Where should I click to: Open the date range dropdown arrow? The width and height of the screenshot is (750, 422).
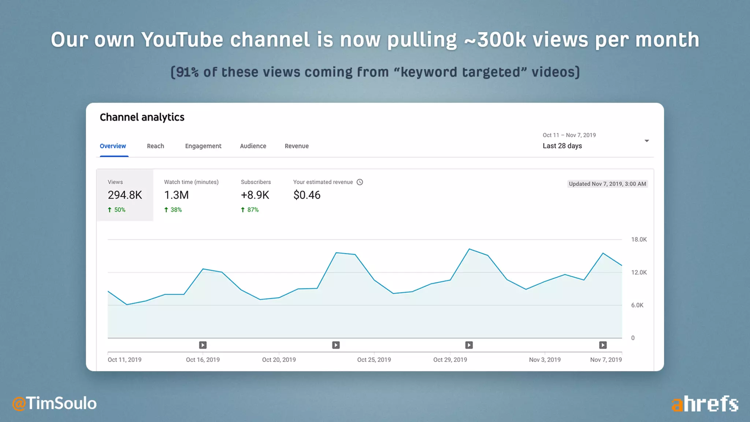[647, 141]
